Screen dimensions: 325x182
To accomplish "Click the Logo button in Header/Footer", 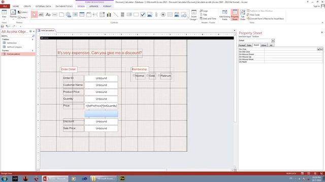I will (x=204, y=11).
